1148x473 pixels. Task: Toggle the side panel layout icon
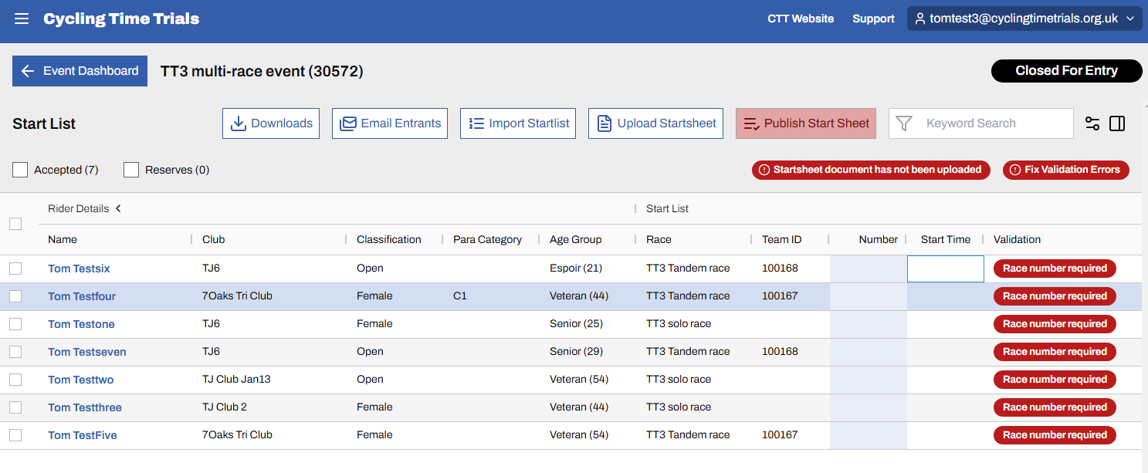point(1117,123)
